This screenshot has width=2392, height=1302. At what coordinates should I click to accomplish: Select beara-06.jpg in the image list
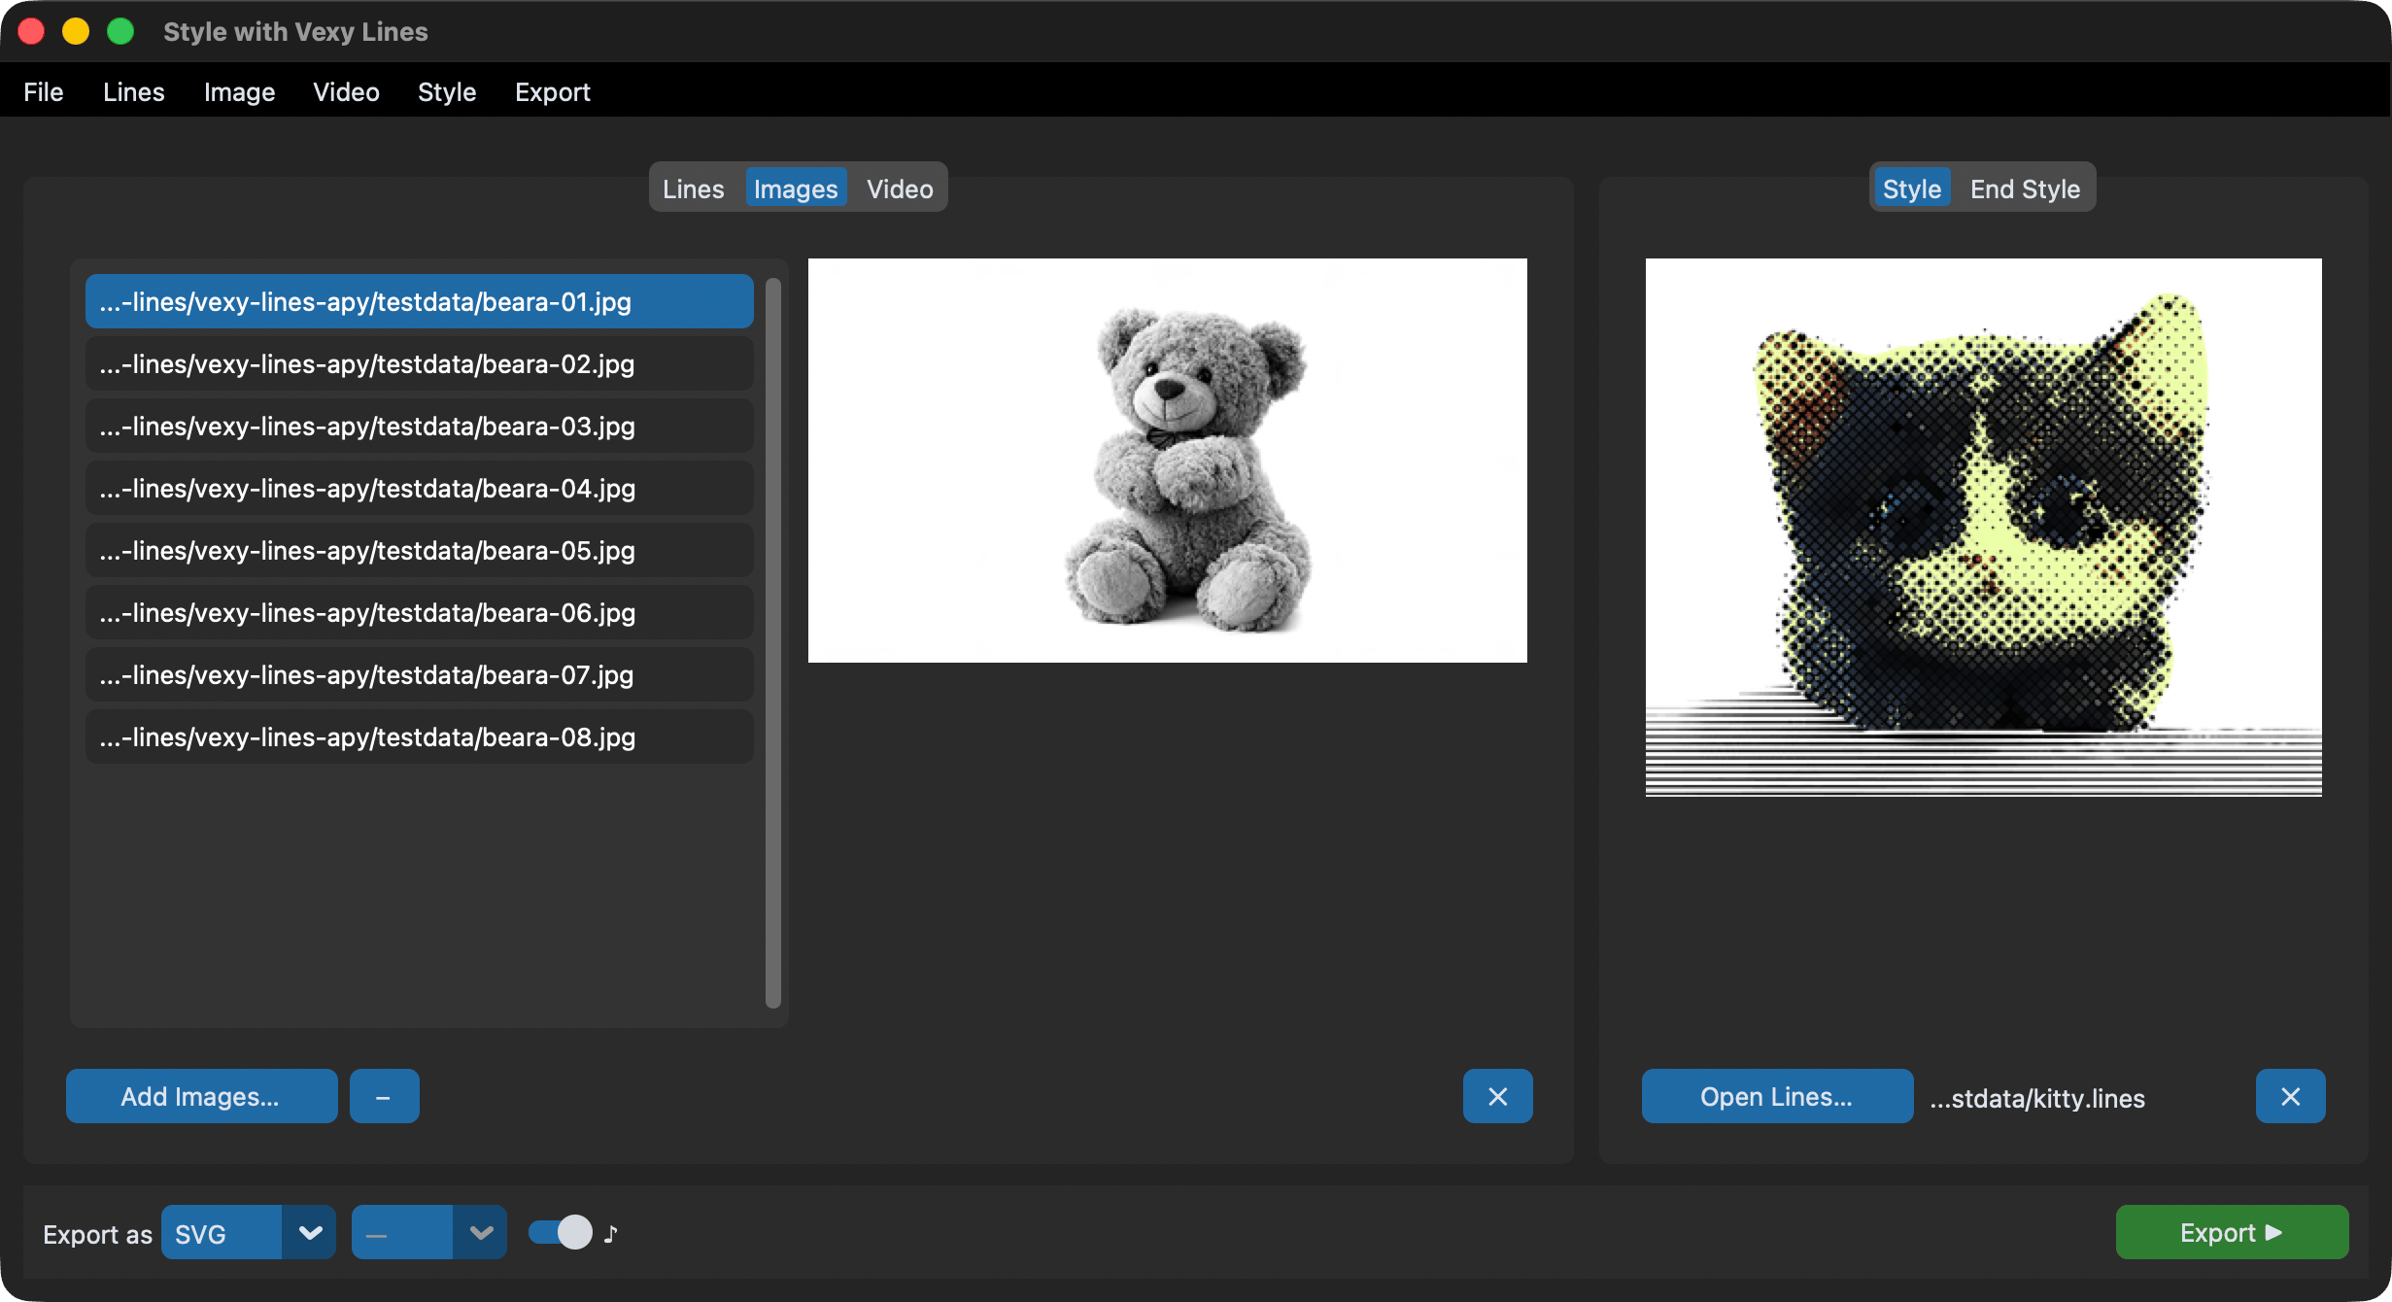click(x=419, y=612)
